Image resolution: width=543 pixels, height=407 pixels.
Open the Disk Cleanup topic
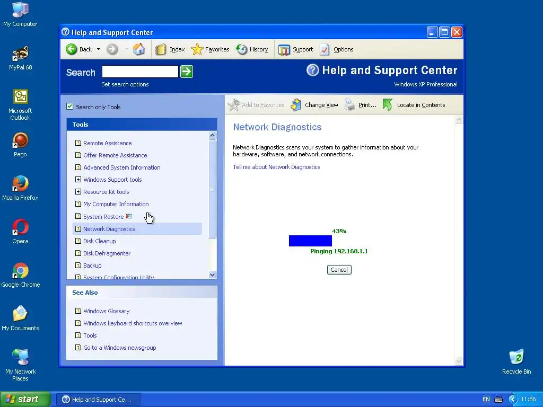tap(99, 241)
